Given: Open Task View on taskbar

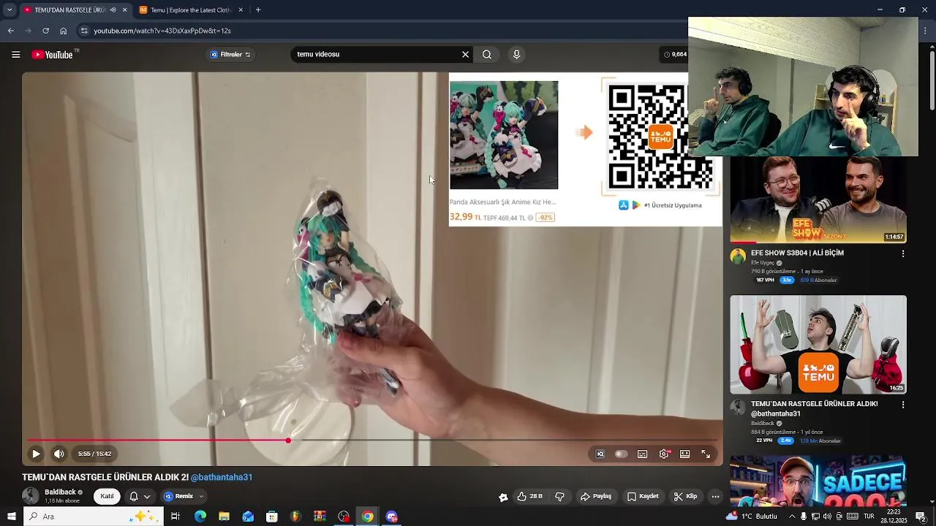Looking at the screenshot, I should tap(175, 517).
